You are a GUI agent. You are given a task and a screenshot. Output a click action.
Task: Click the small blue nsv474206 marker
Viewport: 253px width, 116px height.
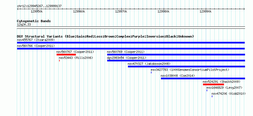pos(212,96)
